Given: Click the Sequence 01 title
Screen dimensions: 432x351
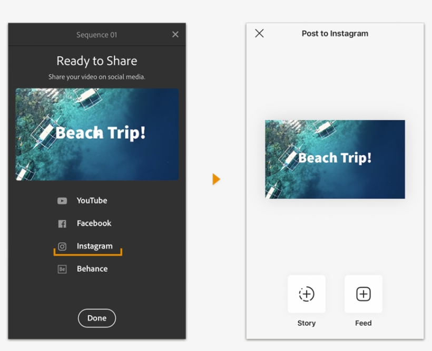Looking at the screenshot, I should [x=97, y=34].
